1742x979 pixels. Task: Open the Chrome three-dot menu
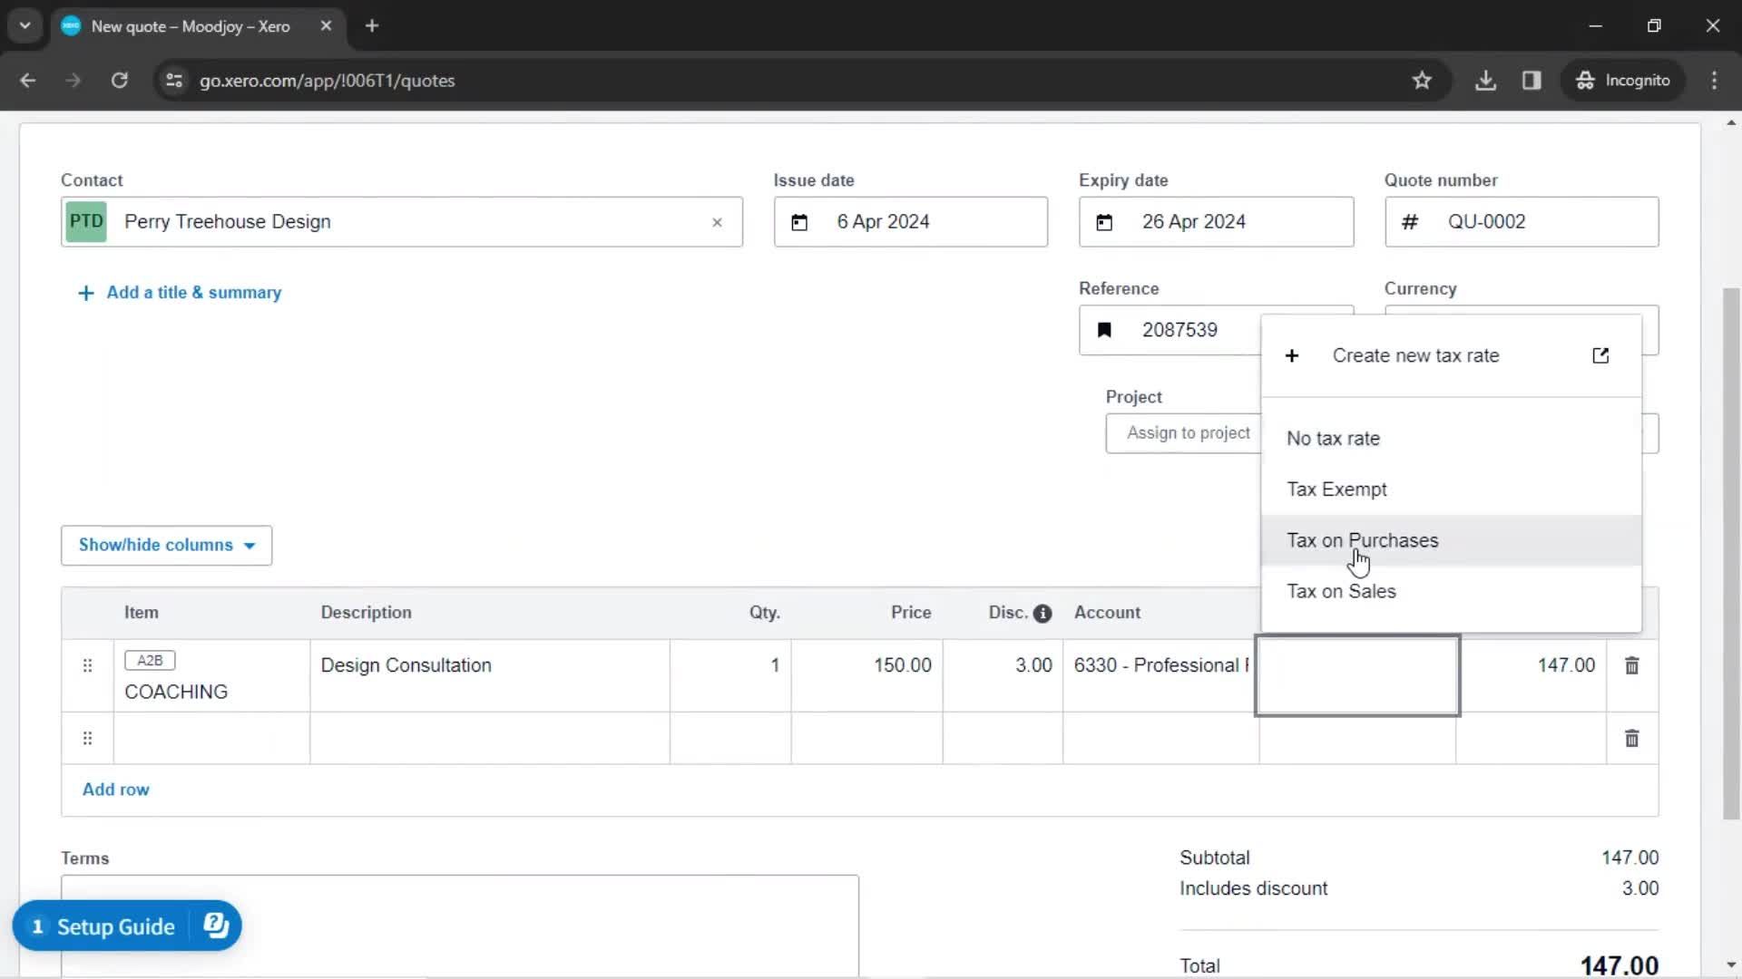point(1714,81)
